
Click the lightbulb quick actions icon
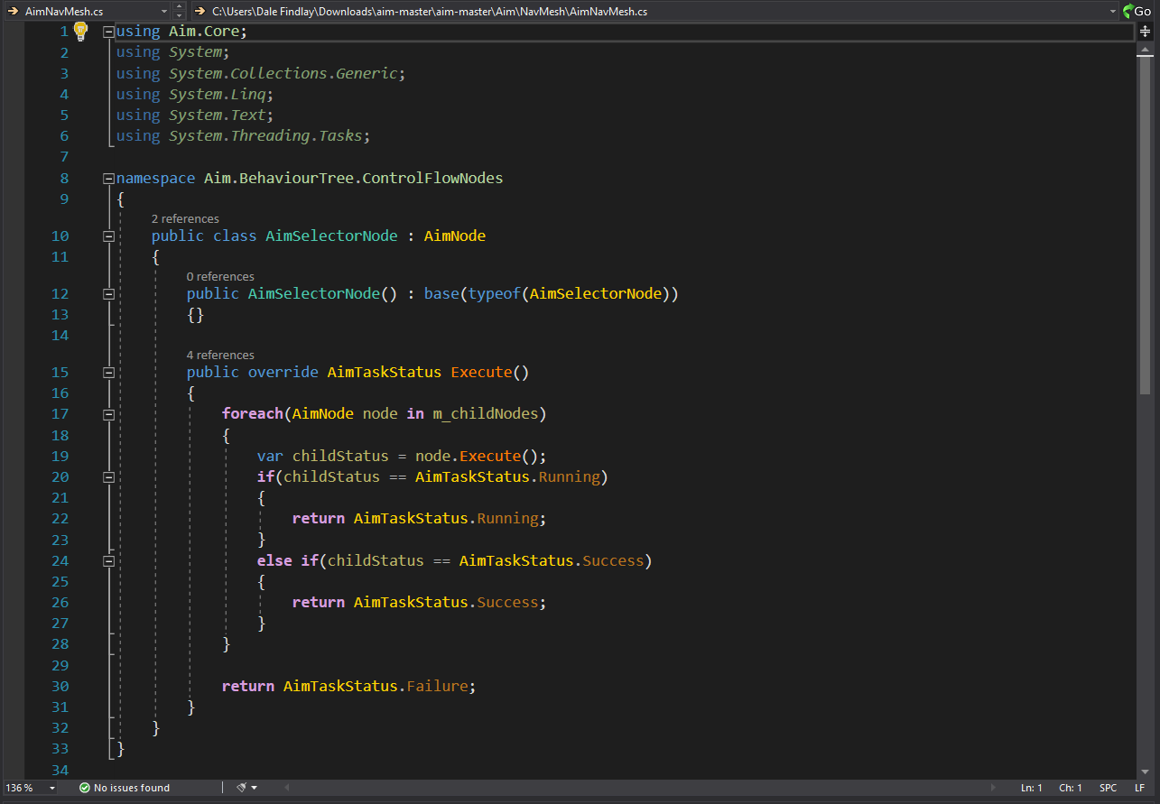pyautogui.click(x=80, y=31)
